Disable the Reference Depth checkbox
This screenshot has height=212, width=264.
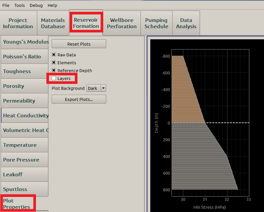coord(54,70)
